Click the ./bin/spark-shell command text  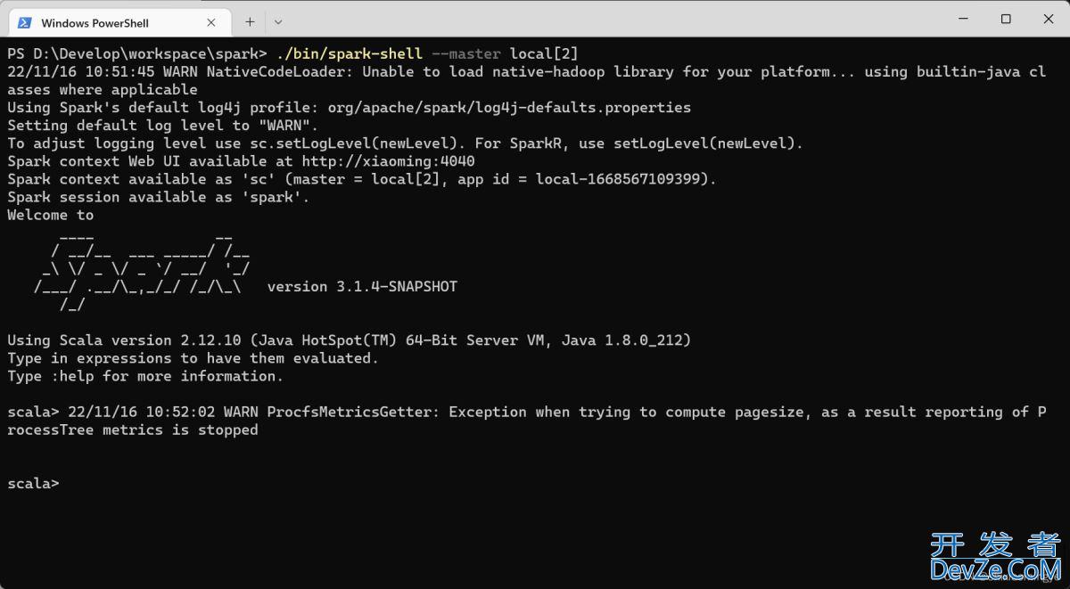350,53
